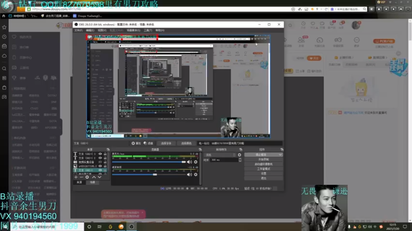The width and height of the screenshot is (412, 231).
Task: Click the gamepad icon in Douyu side menu
Action: click(14, 68)
